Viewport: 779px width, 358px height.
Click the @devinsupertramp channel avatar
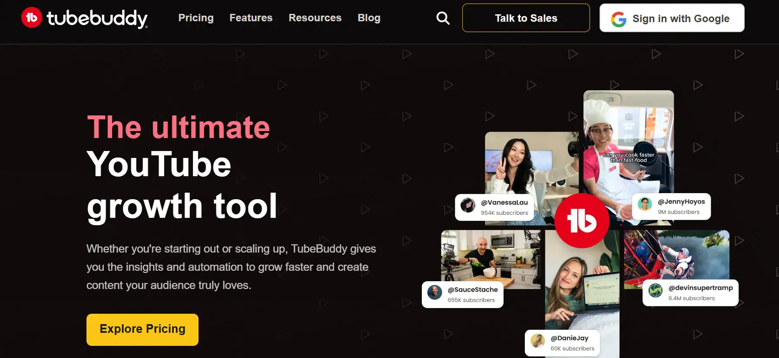pyautogui.click(x=655, y=291)
